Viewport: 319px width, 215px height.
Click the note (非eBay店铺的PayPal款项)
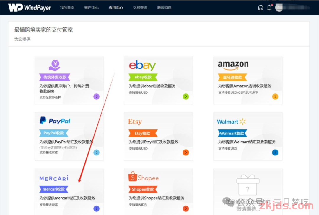[x=58, y=147]
